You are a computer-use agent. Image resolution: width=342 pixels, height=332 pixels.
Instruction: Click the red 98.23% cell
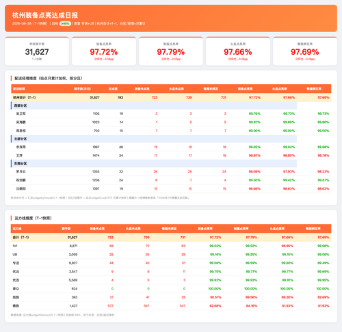[x=324, y=172]
